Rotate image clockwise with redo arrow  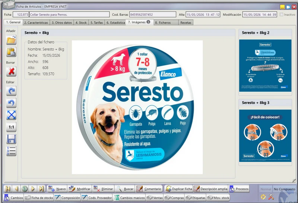click(x=11, y=91)
